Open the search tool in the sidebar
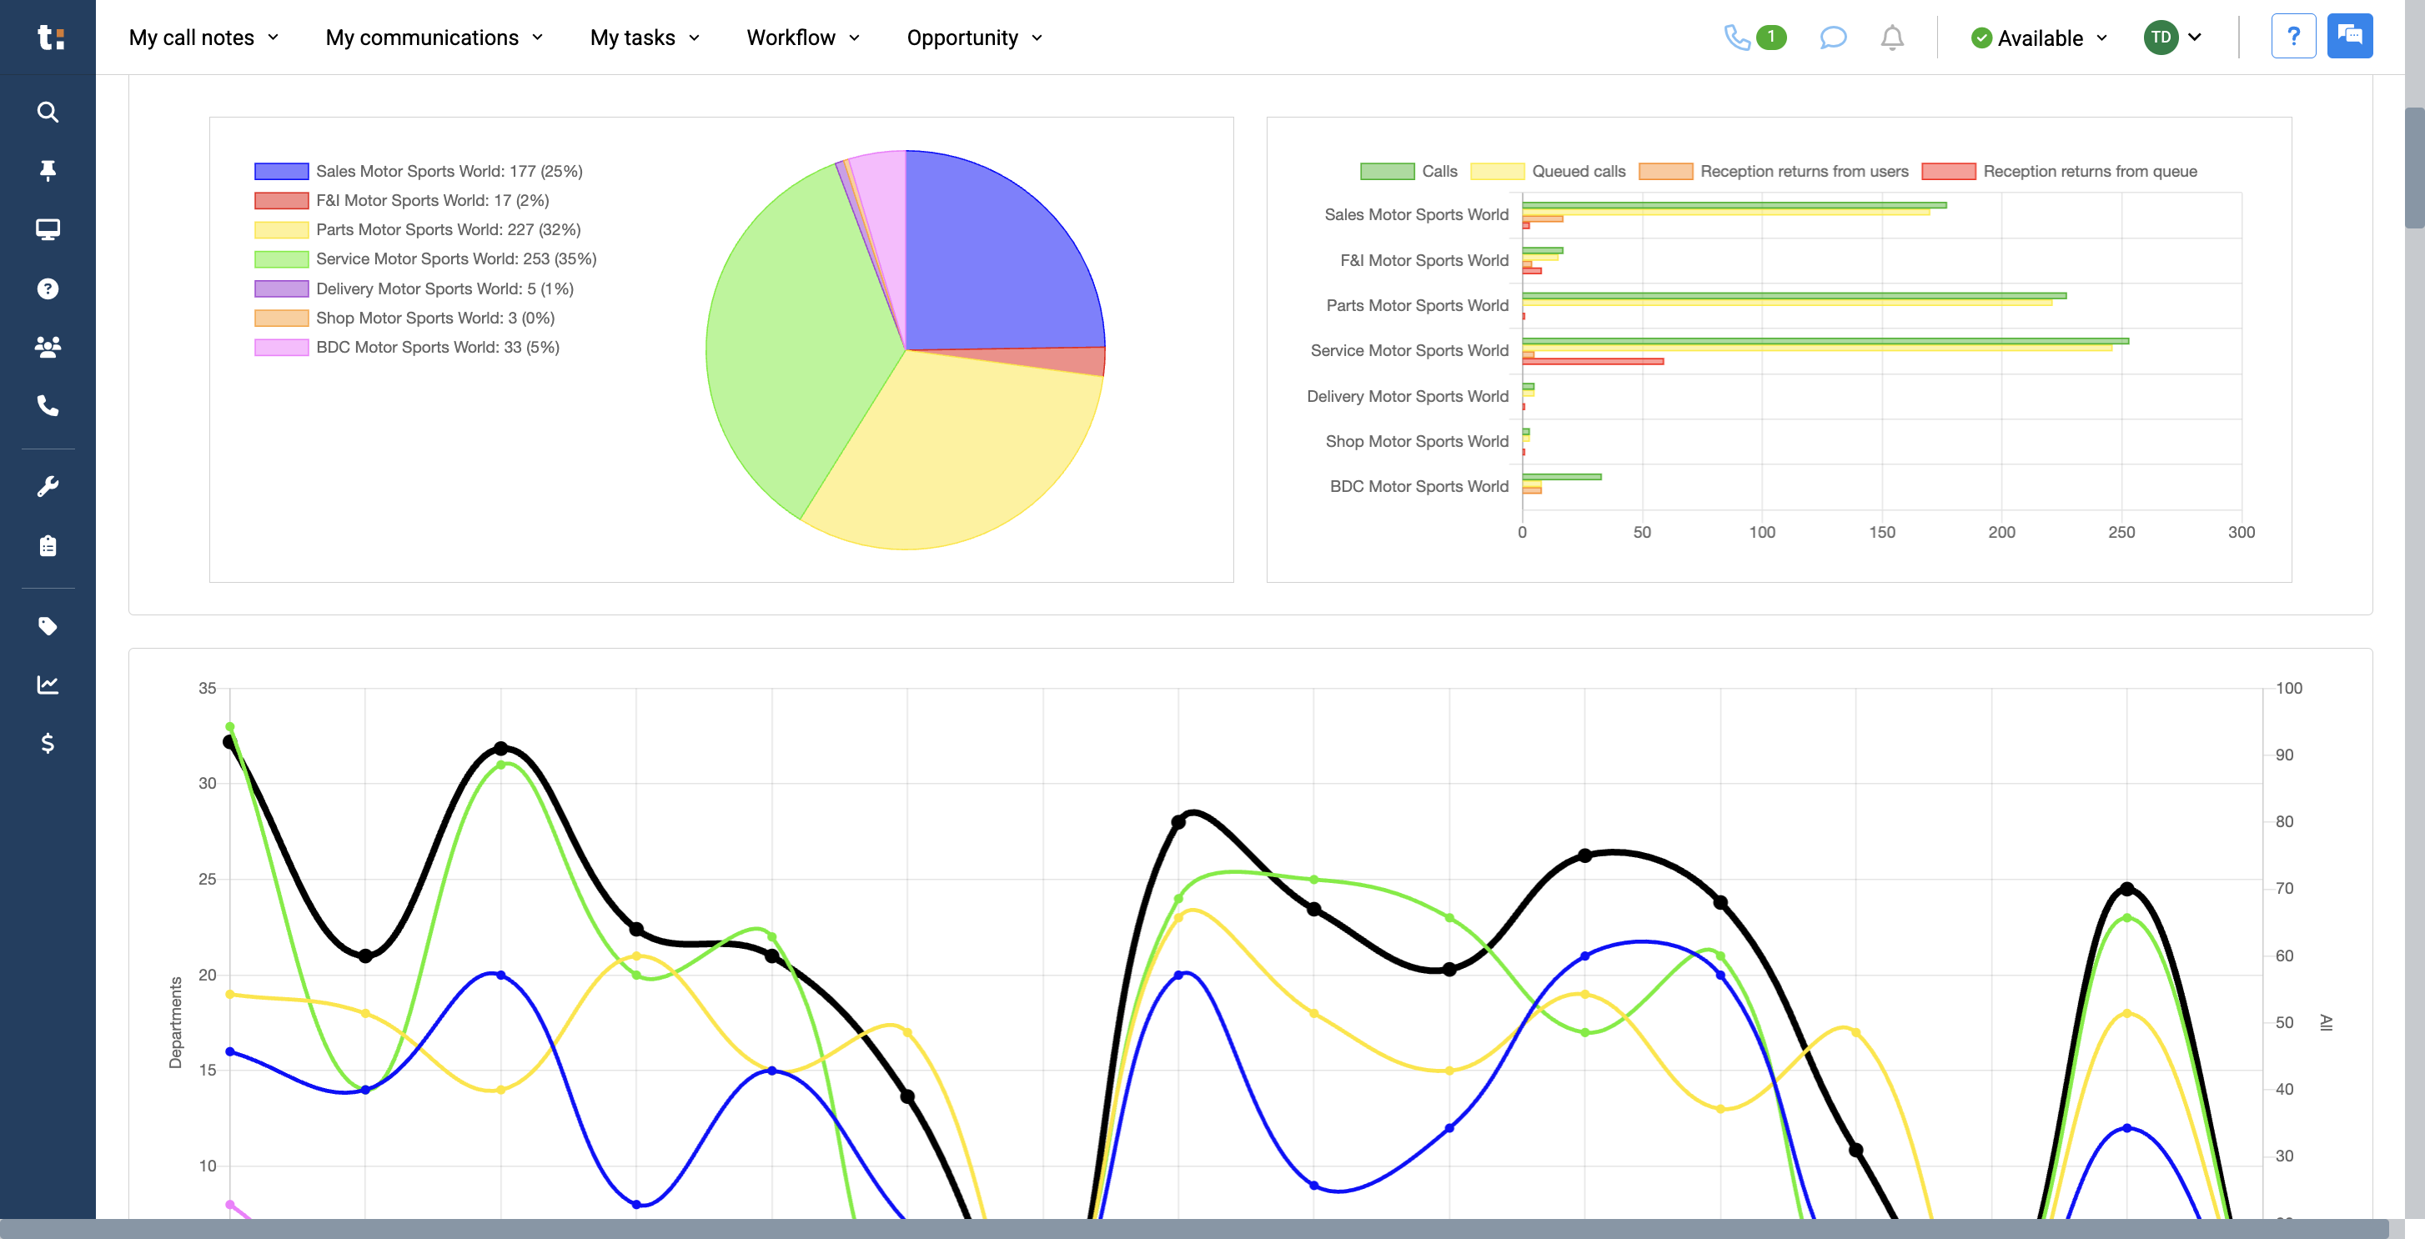The width and height of the screenshot is (2425, 1239). point(47,112)
